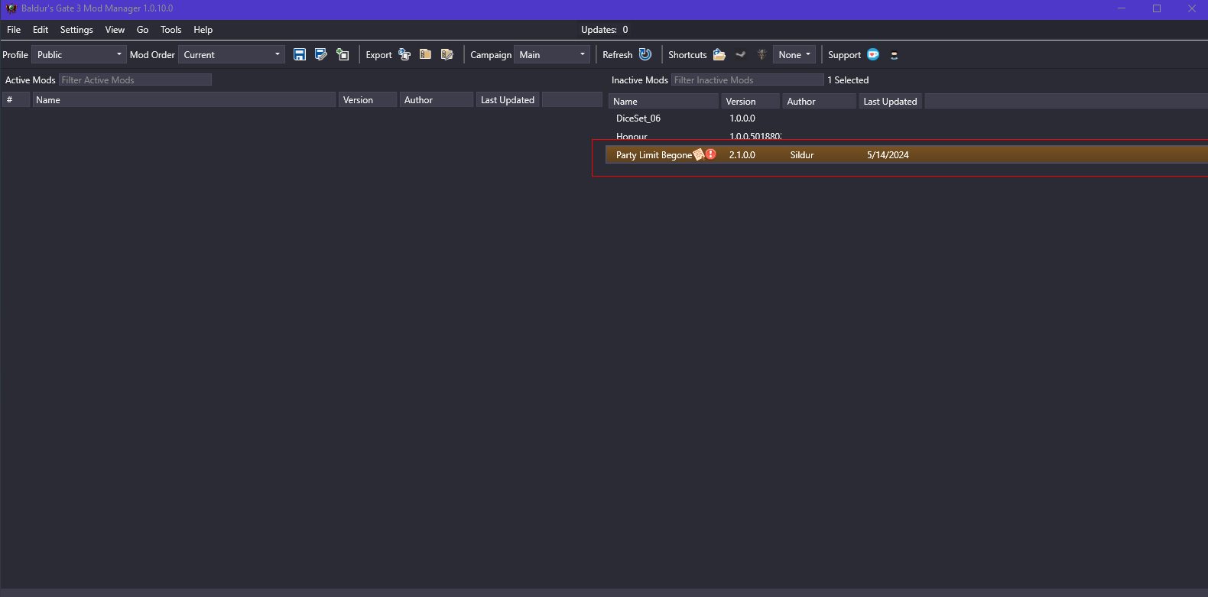Viewport: 1208px width, 597px height.
Task: Click the Workshop Folder shortcut icon
Action: point(740,54)
